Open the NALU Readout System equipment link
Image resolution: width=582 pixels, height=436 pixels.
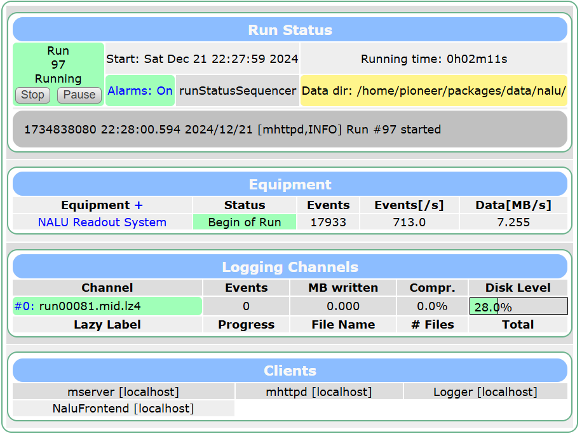click(102, 222)
